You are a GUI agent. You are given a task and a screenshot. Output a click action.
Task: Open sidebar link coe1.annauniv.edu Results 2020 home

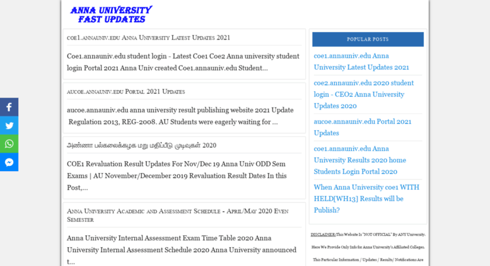359,160
